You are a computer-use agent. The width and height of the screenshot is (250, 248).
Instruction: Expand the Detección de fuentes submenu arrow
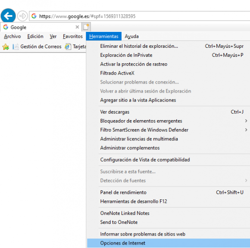pyautogui.click(x=246, y=180)
